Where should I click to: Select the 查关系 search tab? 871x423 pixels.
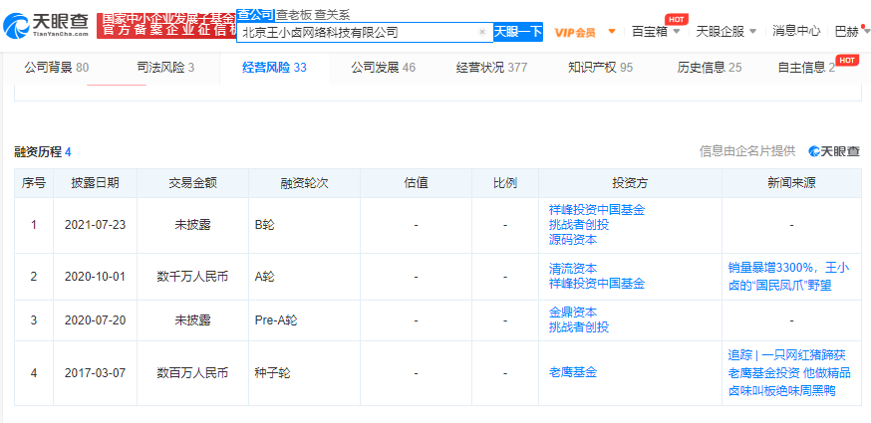(332, 15)
